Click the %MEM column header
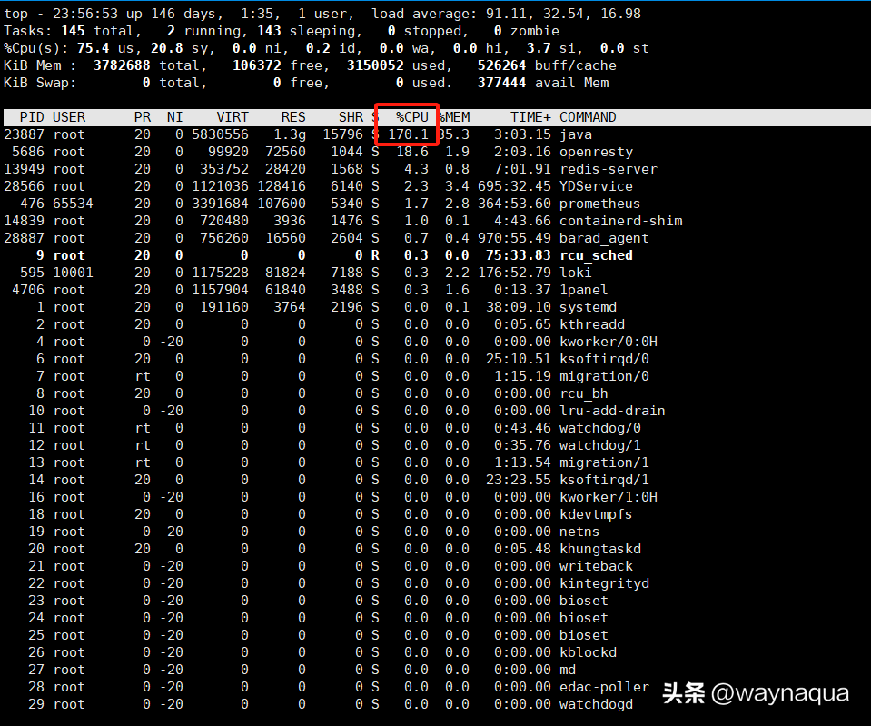Viewport: 871px width, 726px height. 454,117
